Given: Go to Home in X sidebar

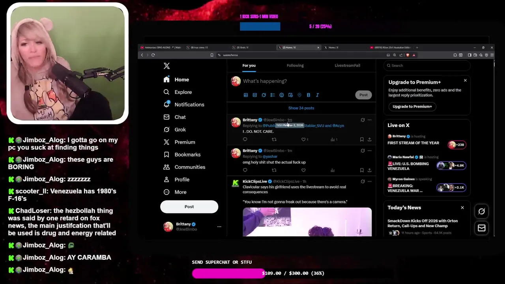Looking at the screenshot, I should [x=176, y=80].
